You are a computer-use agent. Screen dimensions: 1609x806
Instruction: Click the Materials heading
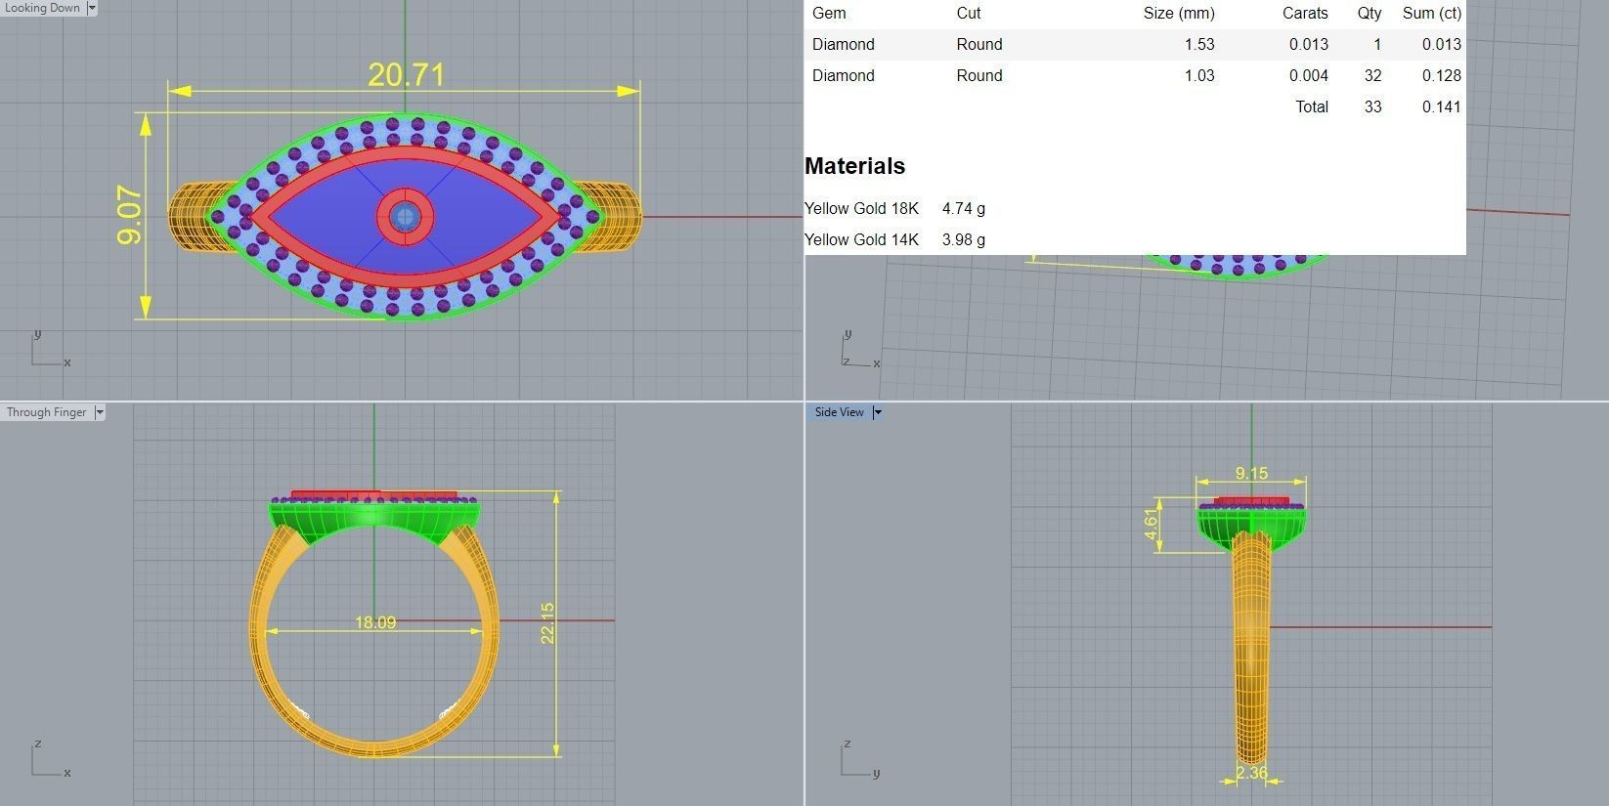tap(854, 166)
